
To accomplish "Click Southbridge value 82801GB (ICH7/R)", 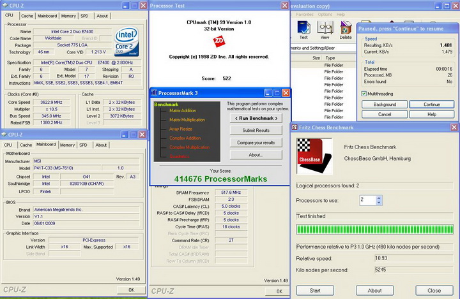I will [87, 184].
